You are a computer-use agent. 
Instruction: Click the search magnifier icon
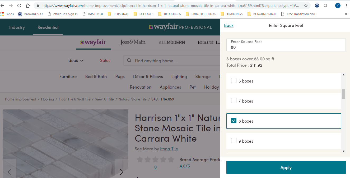pyautogui.click(x=129, y=61)
